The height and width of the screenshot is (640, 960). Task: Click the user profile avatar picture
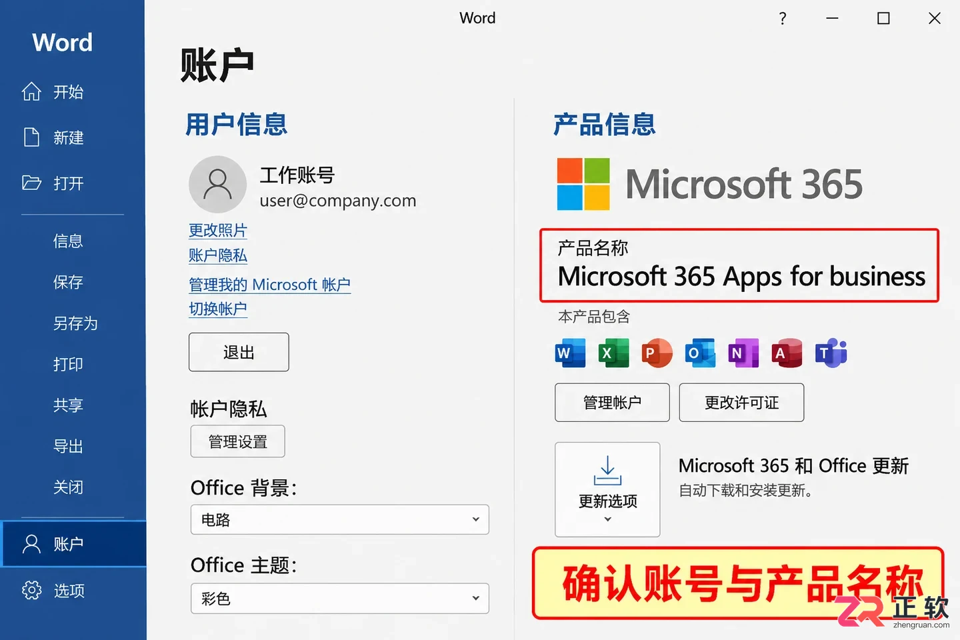[x=218, y=185]
